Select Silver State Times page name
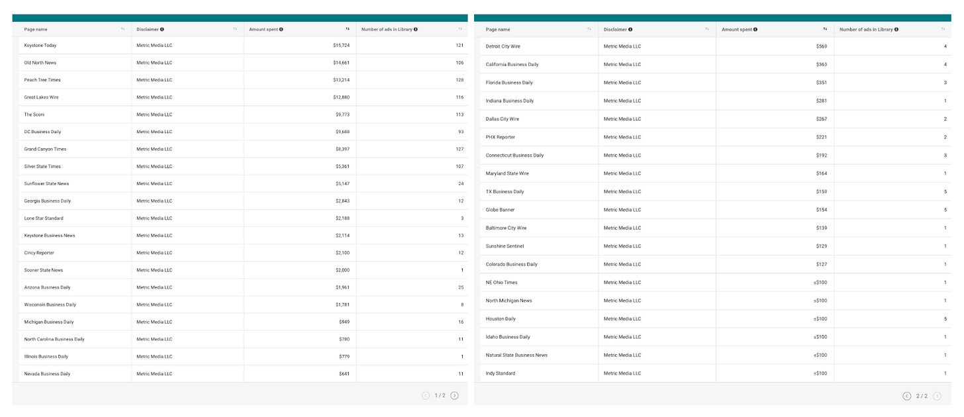964x417 pixels. 42,166
